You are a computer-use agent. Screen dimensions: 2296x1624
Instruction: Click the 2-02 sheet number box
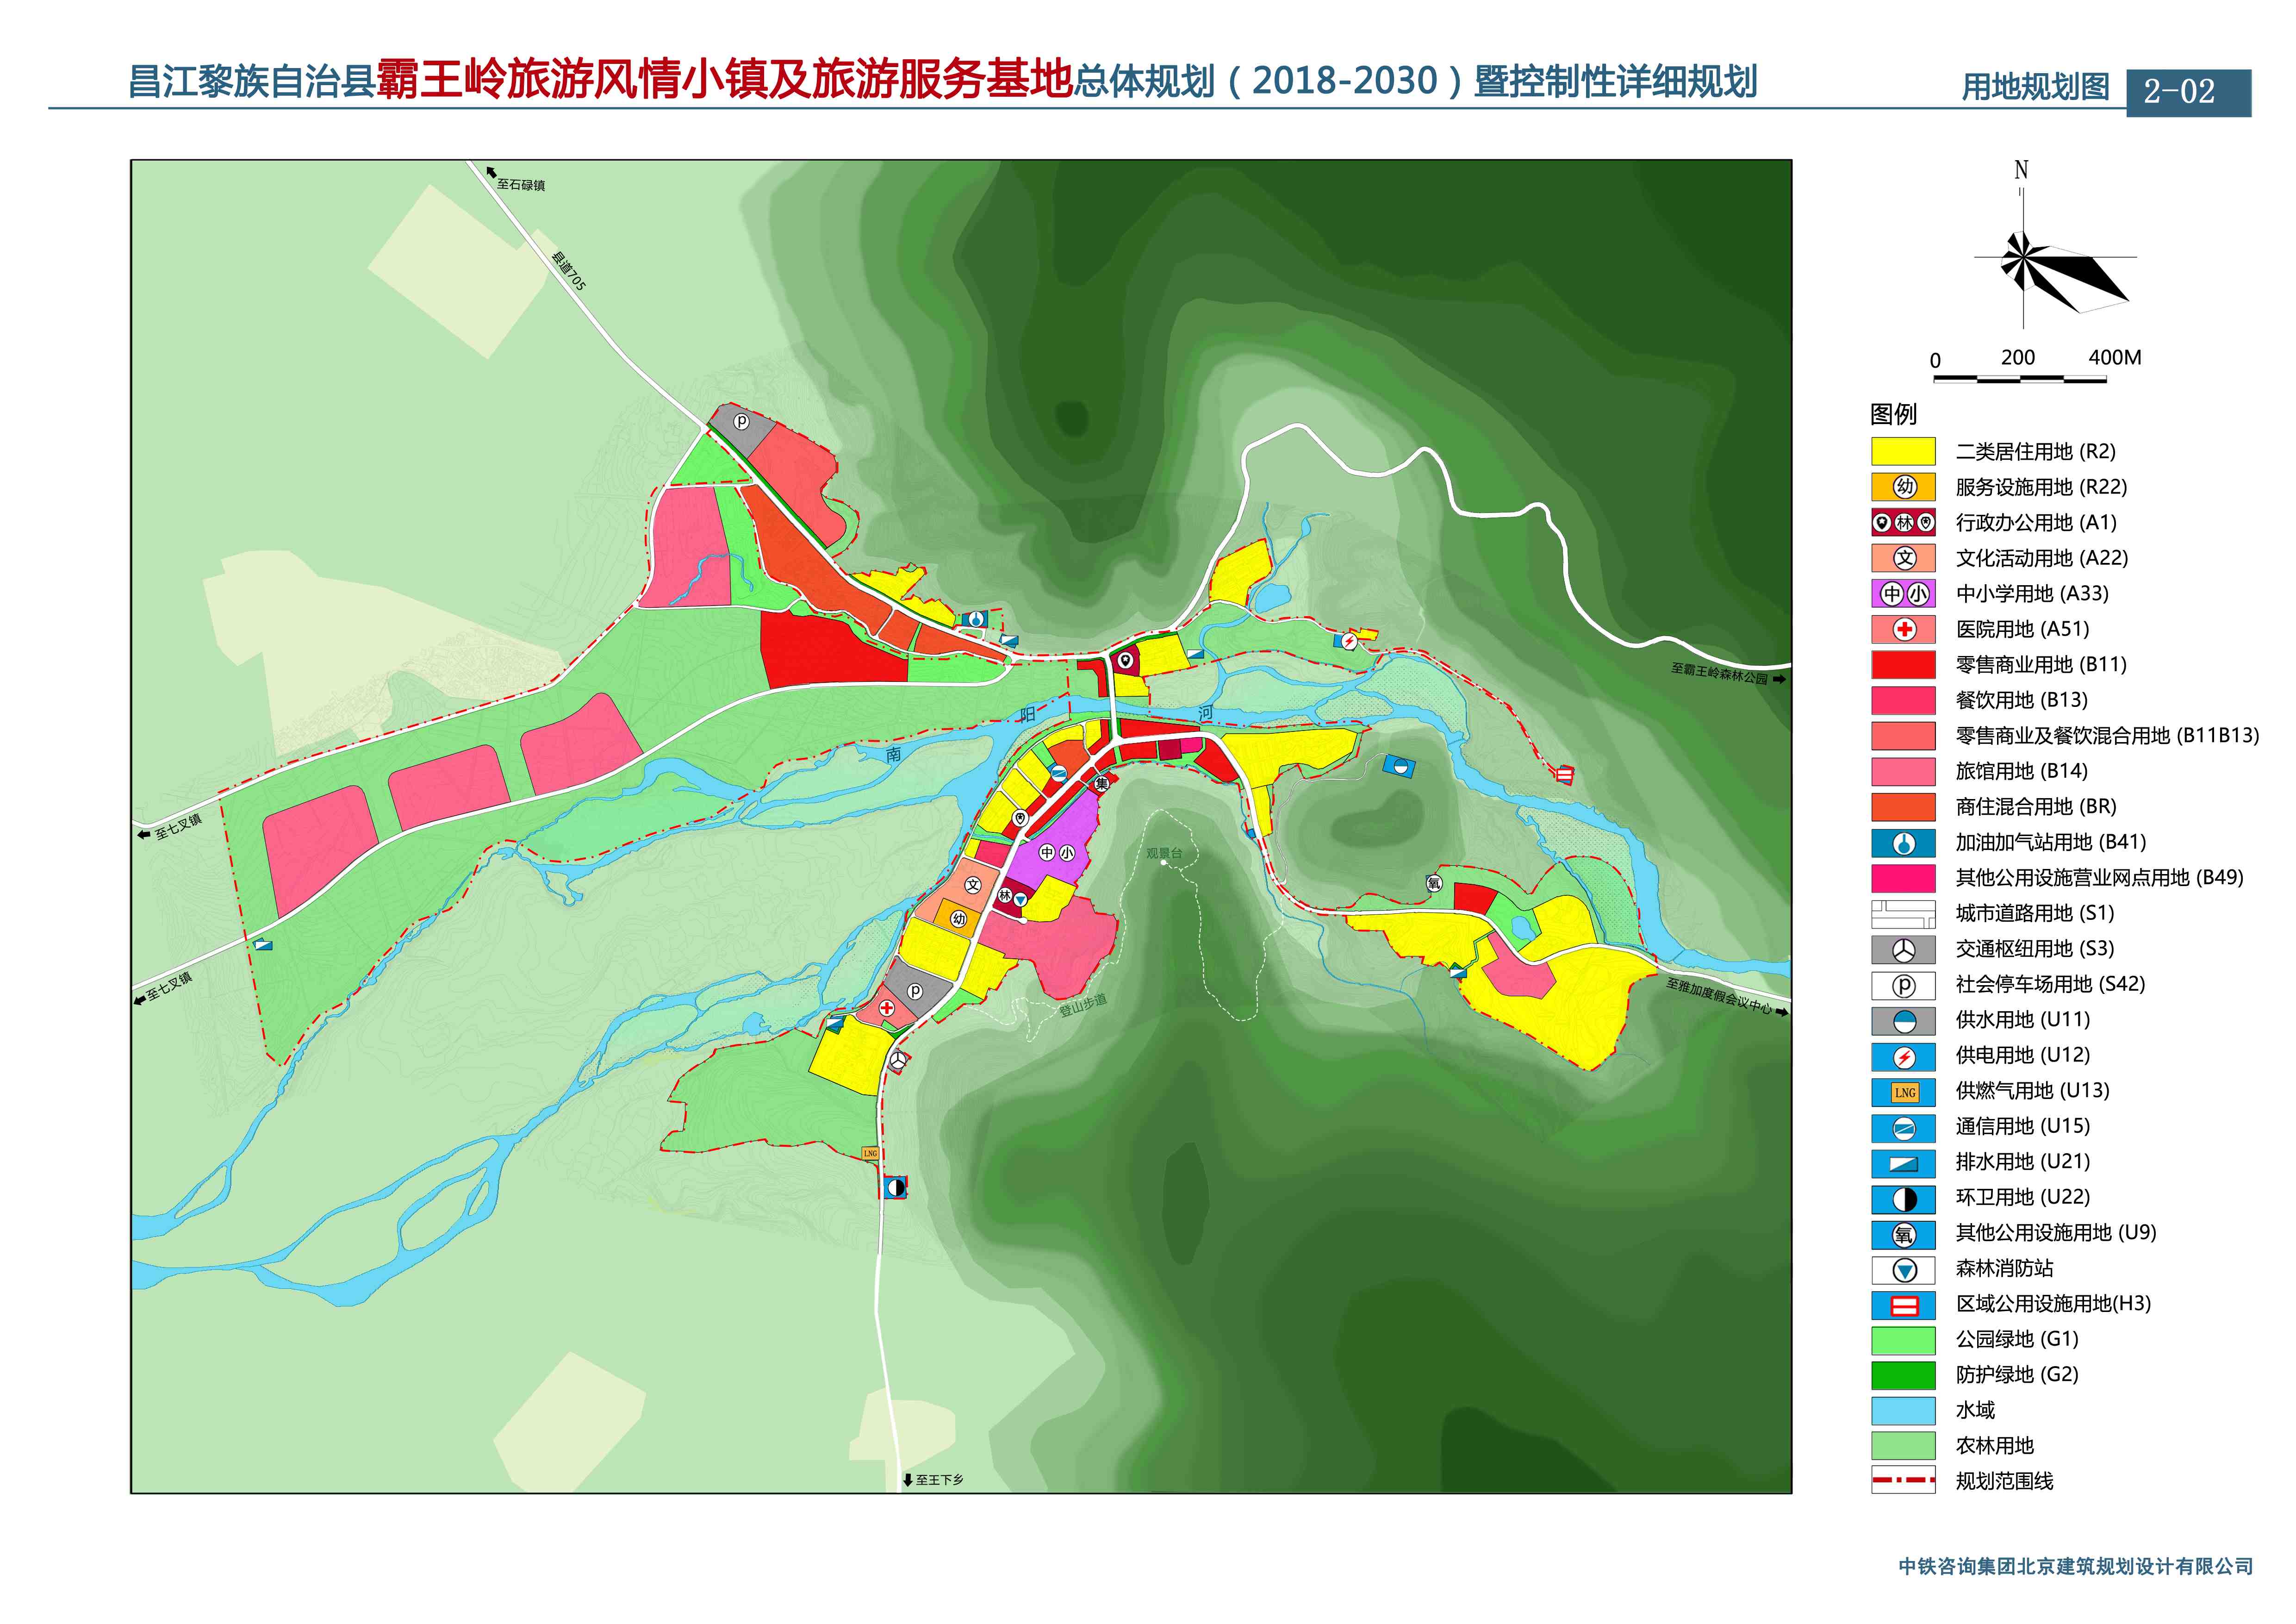2189,92
